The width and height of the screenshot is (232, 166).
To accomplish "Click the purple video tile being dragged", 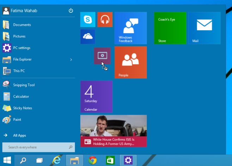I will [102, 56].
